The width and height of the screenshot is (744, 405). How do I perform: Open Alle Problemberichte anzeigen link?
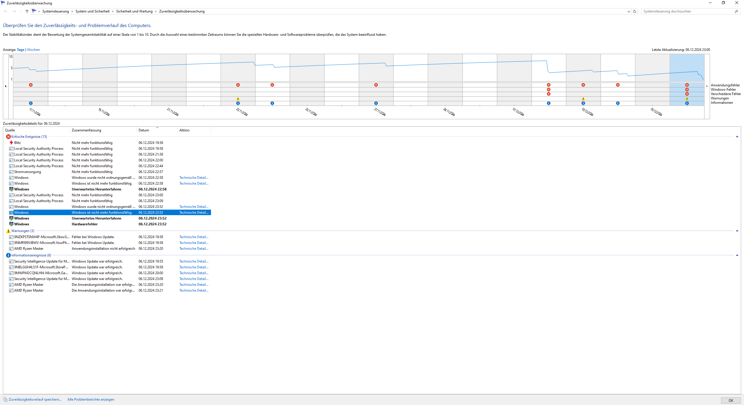click(91, 399)
